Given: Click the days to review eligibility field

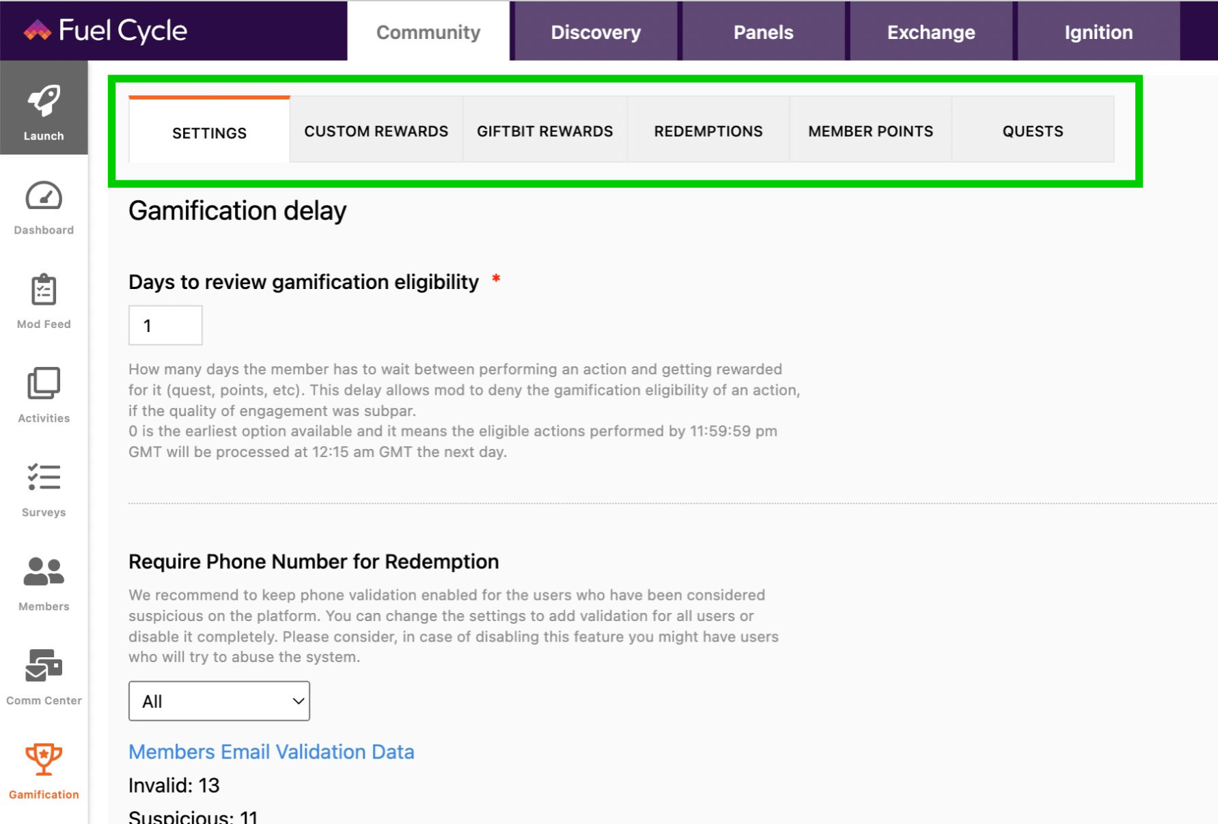Looking at the screenshot, I should (165, 325).
